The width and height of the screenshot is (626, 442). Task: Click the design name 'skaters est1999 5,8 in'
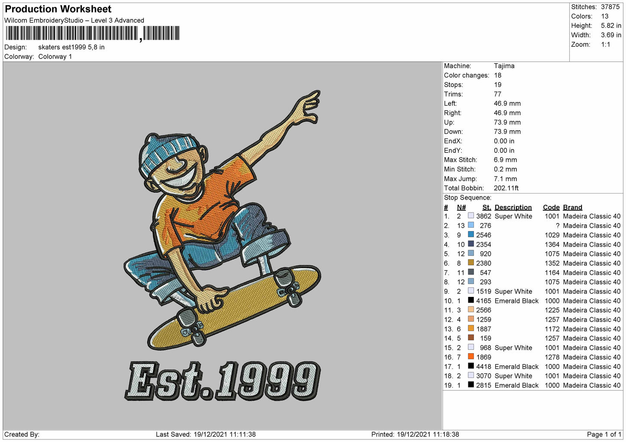[x=71, y=47]
